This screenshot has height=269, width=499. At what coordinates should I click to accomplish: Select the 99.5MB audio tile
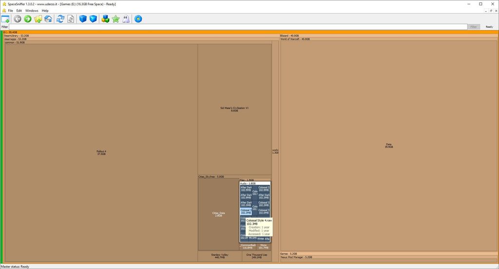pyautogui.click(x=253, y=238)
